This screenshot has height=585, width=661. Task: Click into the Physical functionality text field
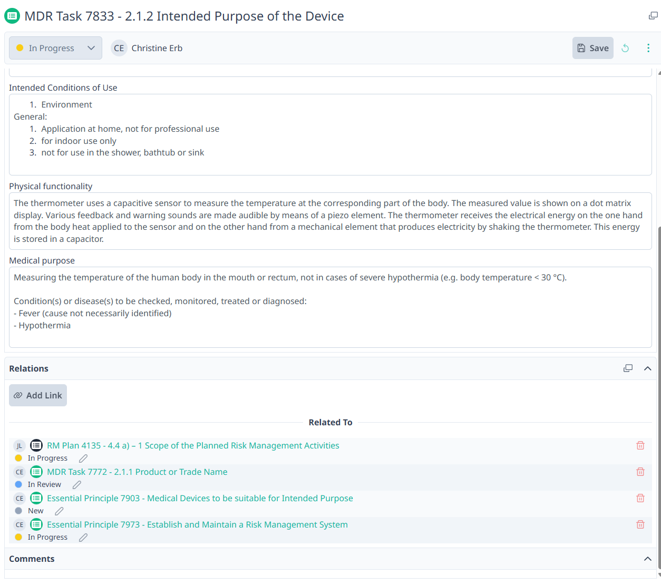click(x=330, y=221)
